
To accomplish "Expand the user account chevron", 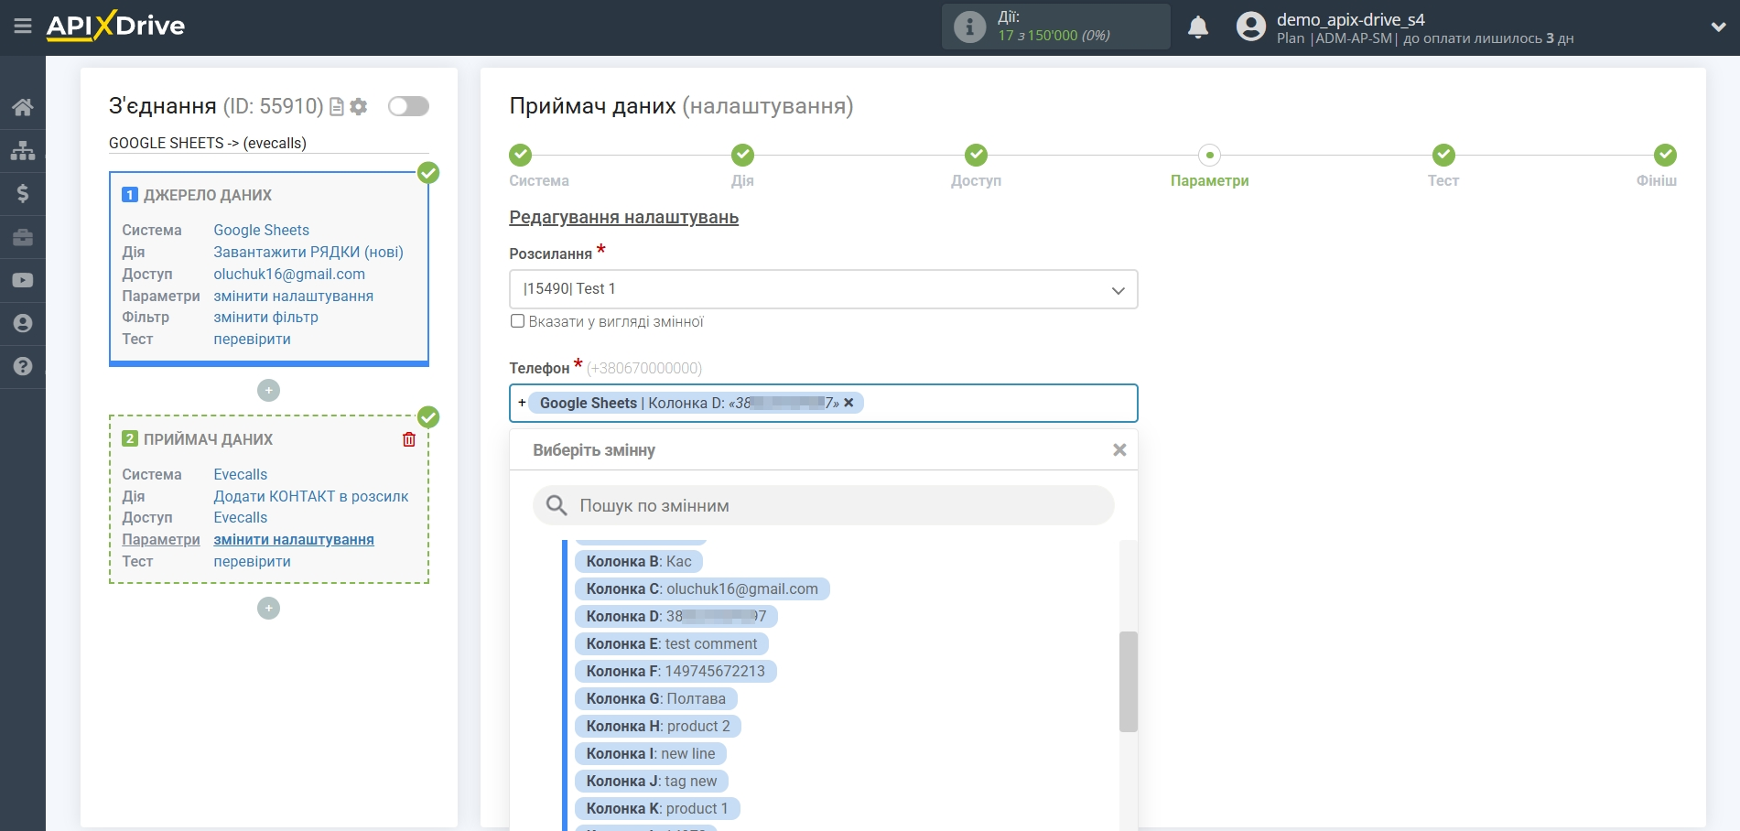I will pos(1718,27).
